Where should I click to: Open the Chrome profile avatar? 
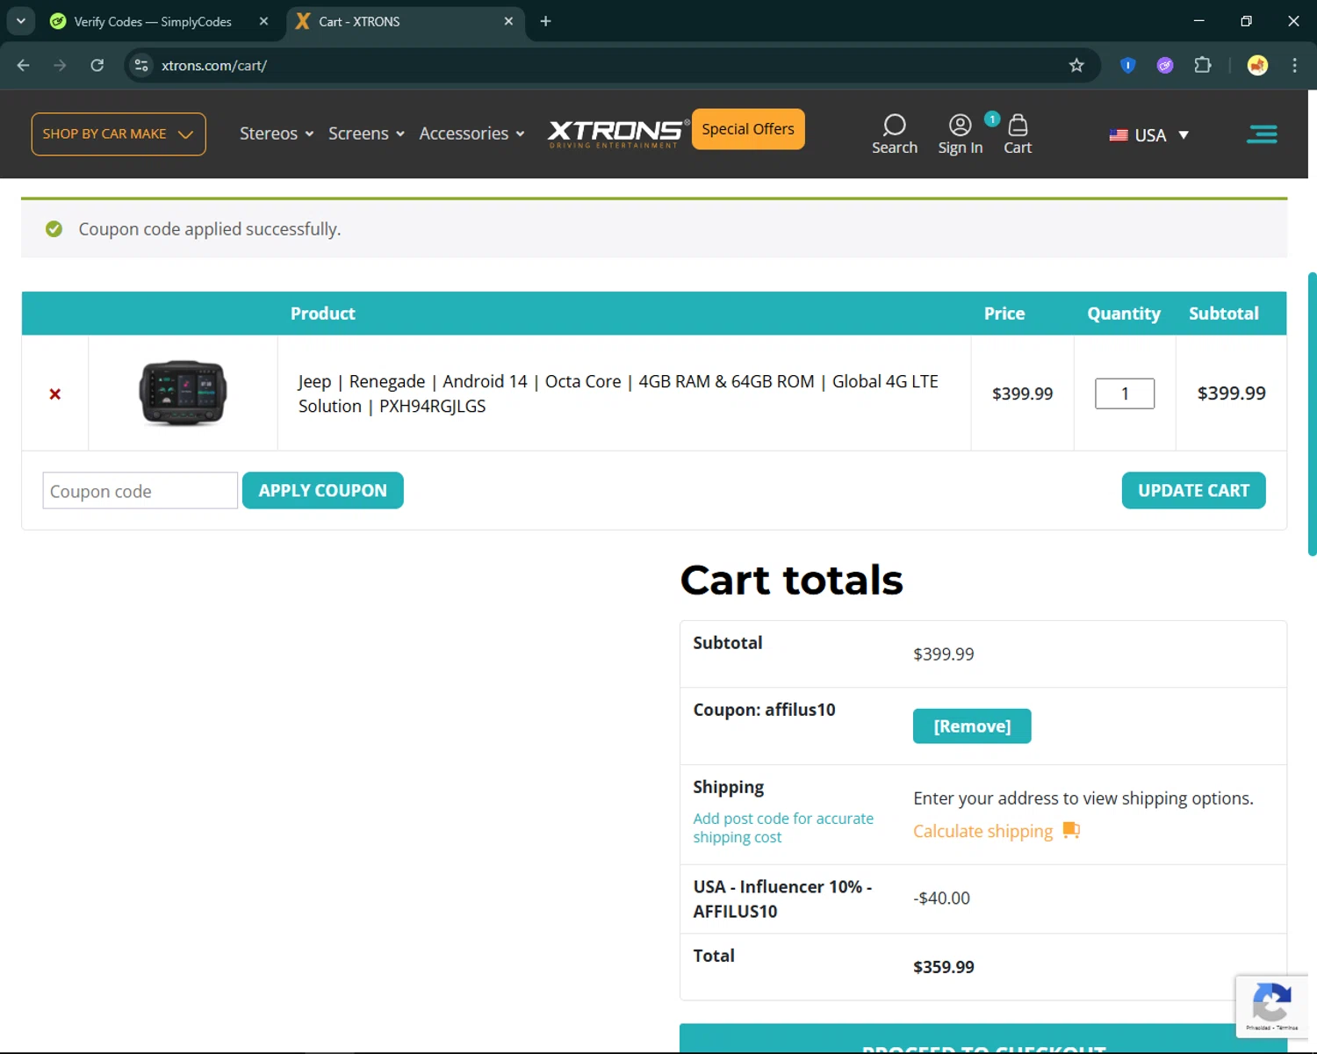(x=1257, y=65)
